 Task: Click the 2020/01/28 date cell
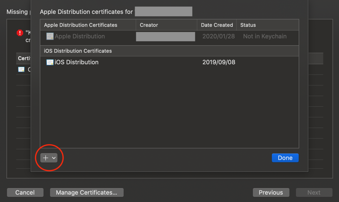tap(218, 36)
